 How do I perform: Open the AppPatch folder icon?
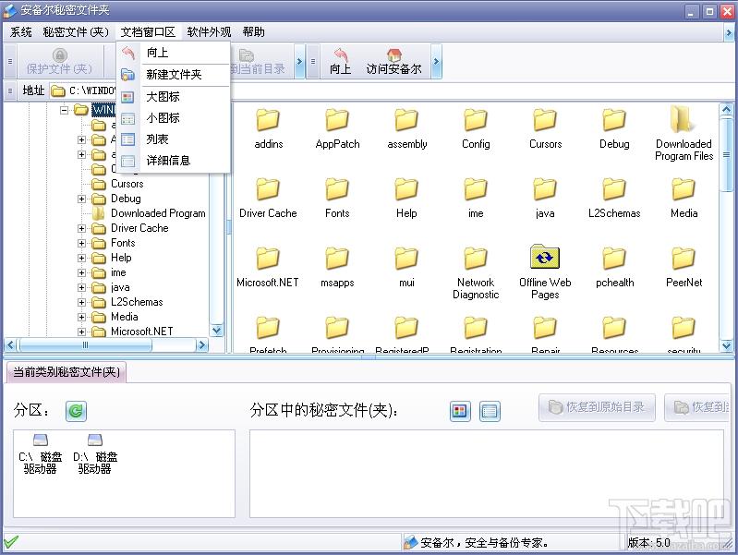point(337,120)
